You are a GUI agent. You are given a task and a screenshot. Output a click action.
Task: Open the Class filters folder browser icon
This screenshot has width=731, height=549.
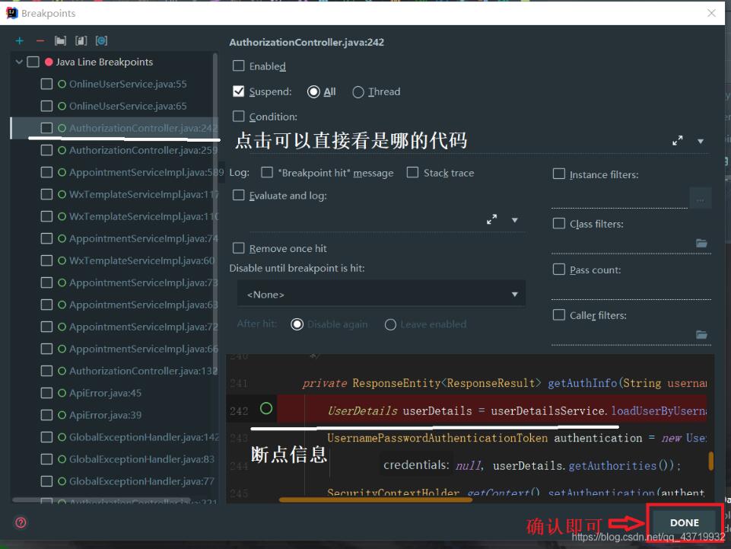[701, 244]
